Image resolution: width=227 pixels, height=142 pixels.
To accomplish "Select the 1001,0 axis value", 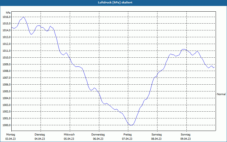I will 7,118.
